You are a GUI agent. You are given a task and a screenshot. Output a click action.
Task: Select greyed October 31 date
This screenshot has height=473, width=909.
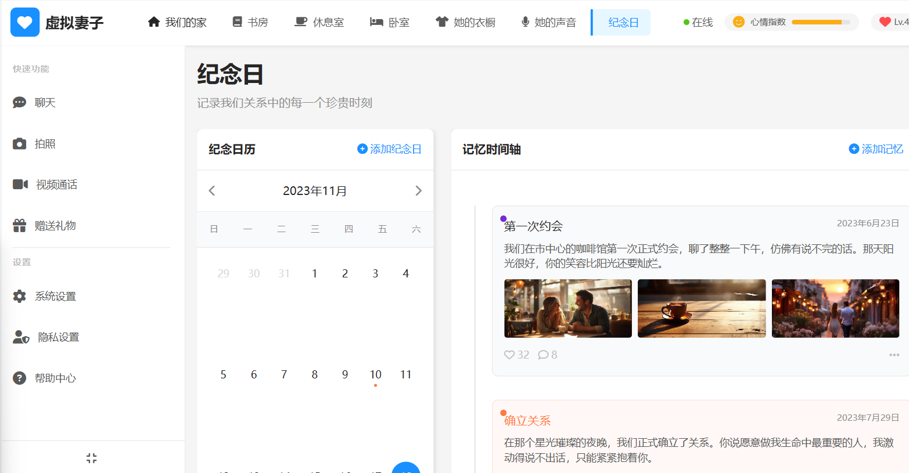click(284, 273)
